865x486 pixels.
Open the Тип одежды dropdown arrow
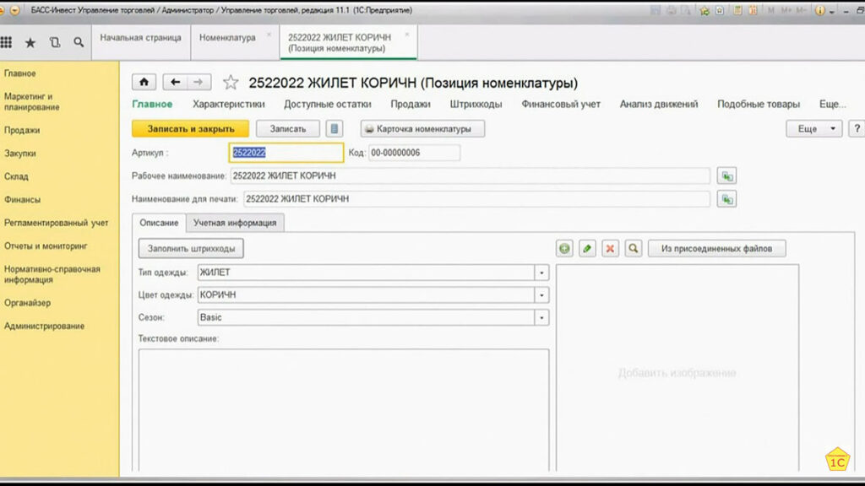(541, 273)
